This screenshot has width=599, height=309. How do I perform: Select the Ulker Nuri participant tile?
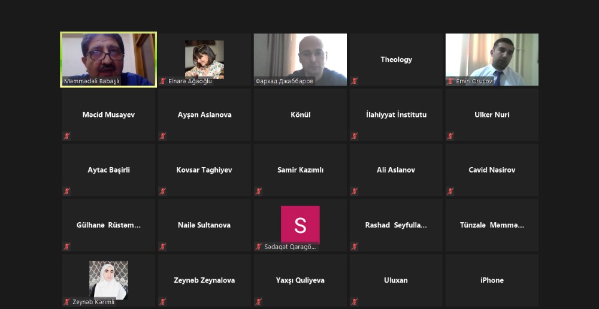[492, 114]
